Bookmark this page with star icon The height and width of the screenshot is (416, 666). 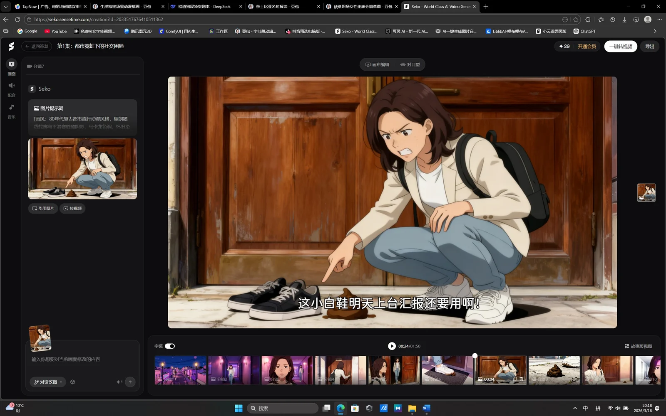coord(576,20)
